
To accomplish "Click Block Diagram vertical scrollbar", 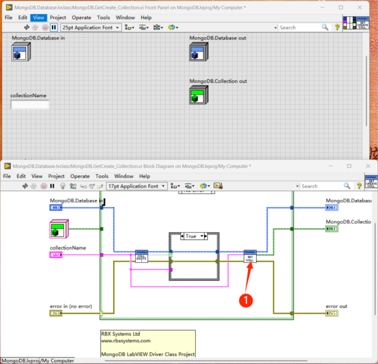I will 375,269.
